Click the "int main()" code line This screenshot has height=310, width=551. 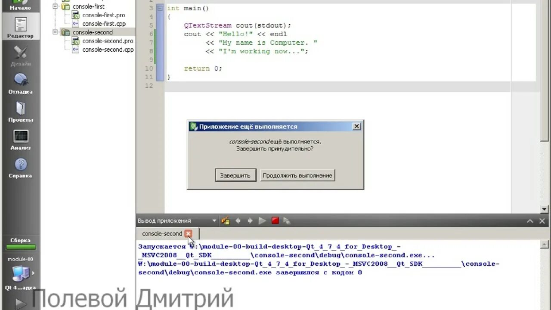point(188,8)
